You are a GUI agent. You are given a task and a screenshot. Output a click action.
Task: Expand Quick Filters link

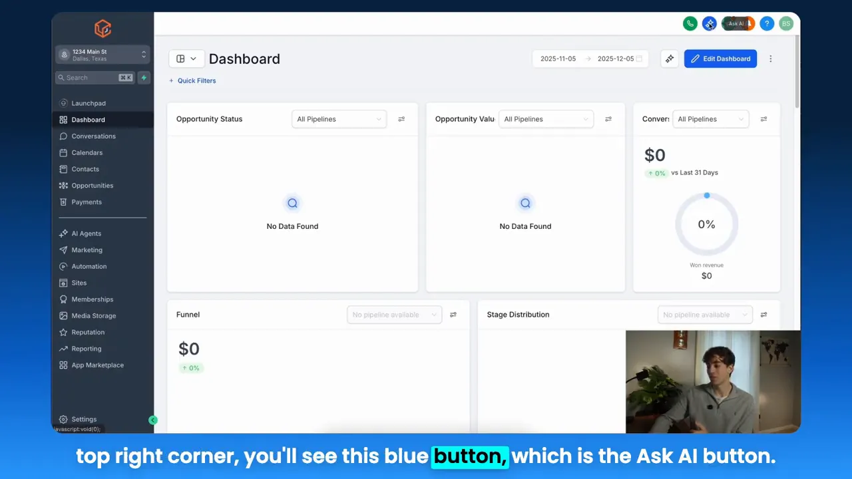[192, 80]
